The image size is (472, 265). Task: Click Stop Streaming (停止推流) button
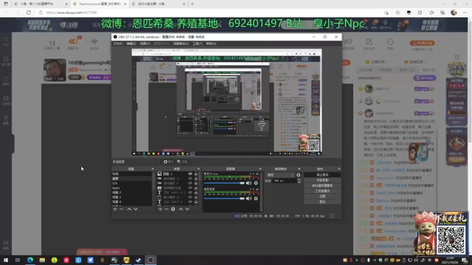(x=322, y=175)
